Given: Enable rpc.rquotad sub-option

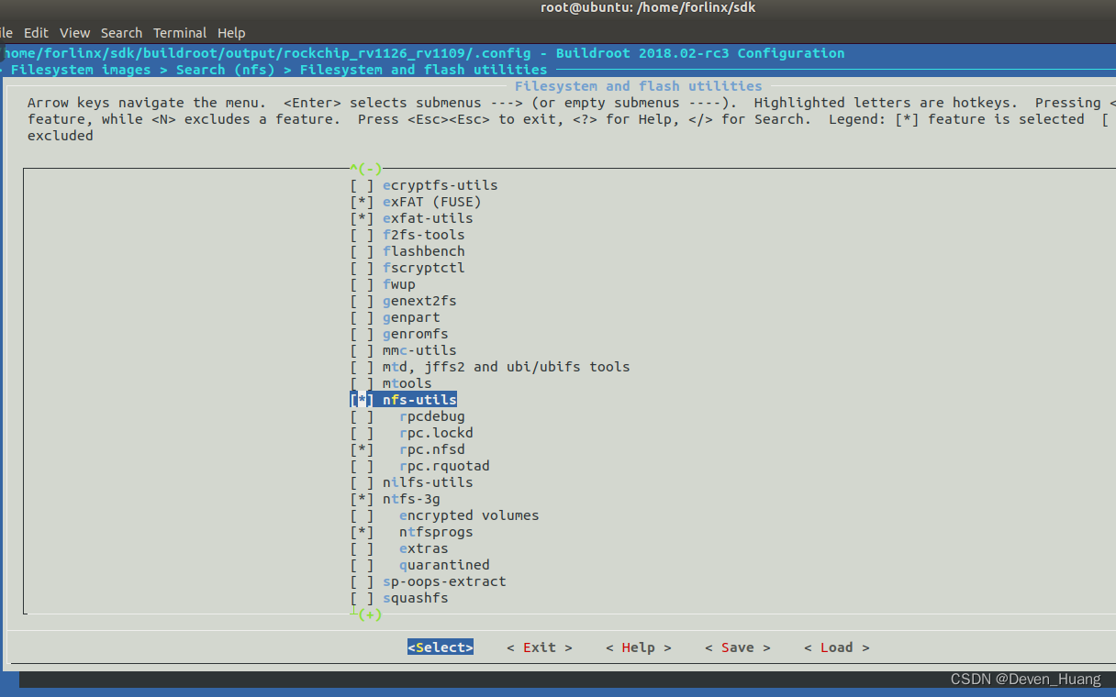Looking at the screenshot, I should [362, 466].
